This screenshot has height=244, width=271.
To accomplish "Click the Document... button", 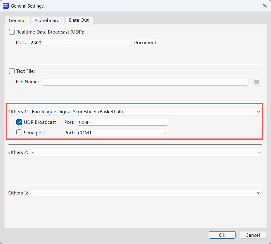I will pos(146,43).
